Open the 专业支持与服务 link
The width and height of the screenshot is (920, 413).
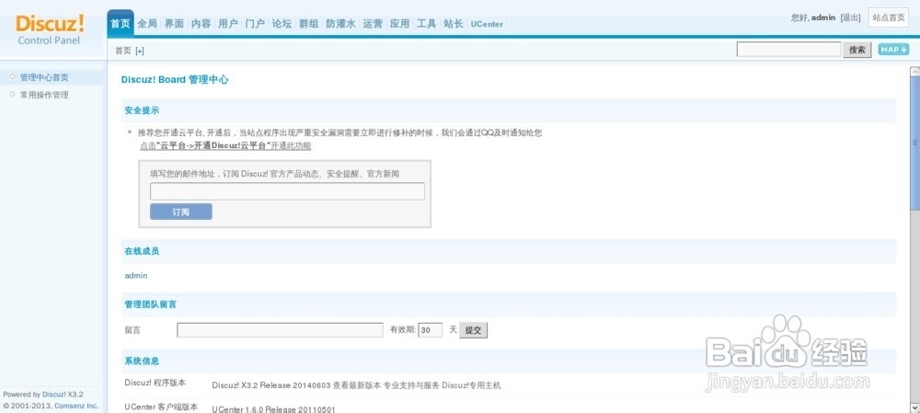pyautogui.click(x=411, y=385)
